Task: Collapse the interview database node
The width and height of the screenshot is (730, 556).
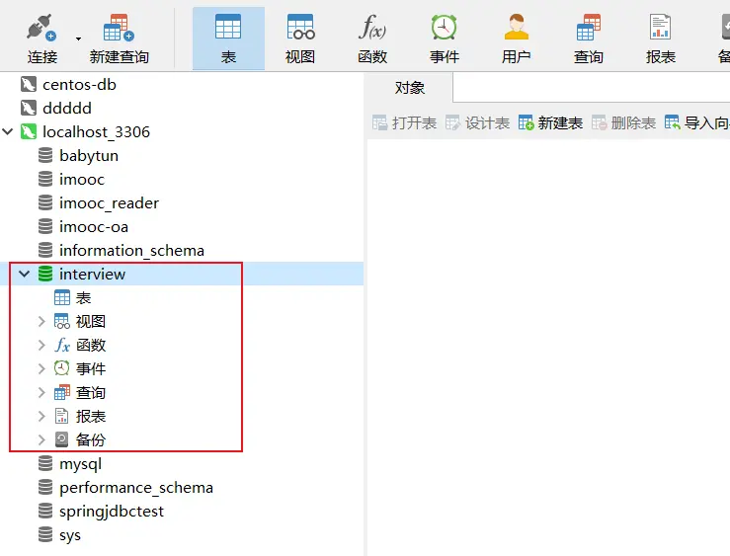Action: pos(25,274)
